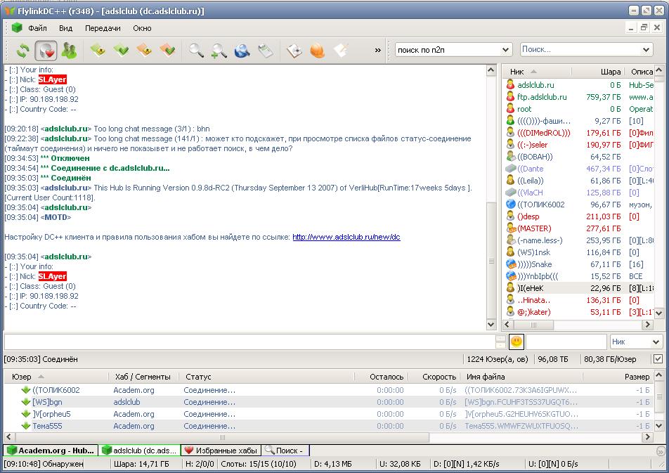669x473 pixels.
Task: Click the green reconnect arrows icon
Action: pyautogui.click(x=23, y=50)
